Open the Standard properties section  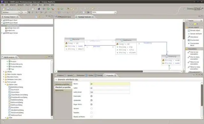coord(63,87)
